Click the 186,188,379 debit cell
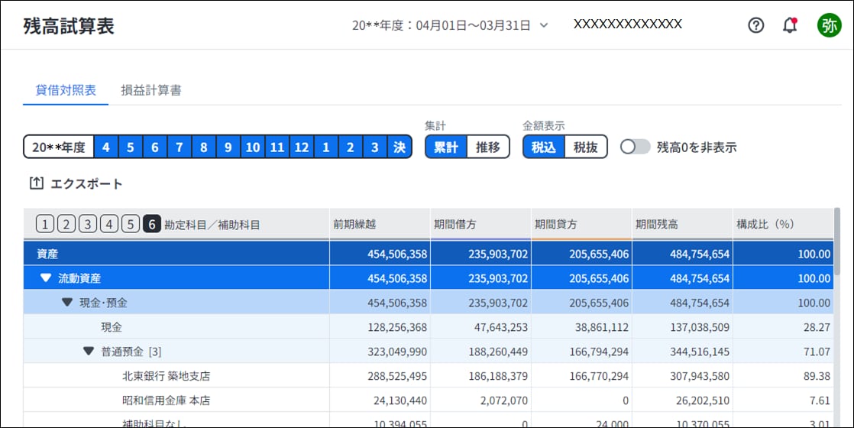This screenshot has width=854, height=428. [x=480, y=376]
